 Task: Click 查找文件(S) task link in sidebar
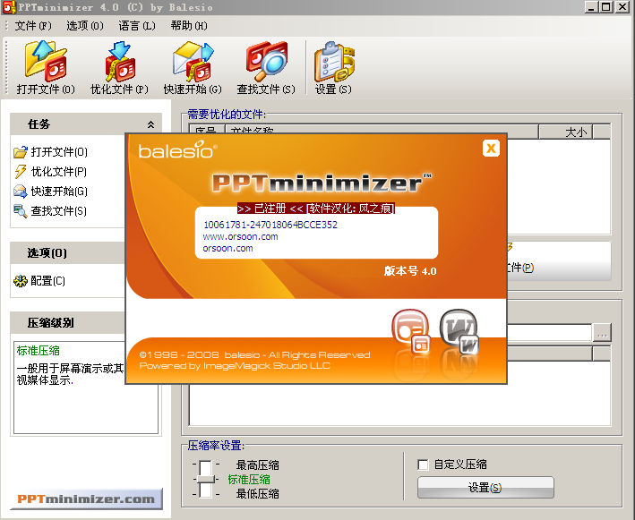point(59,211)
